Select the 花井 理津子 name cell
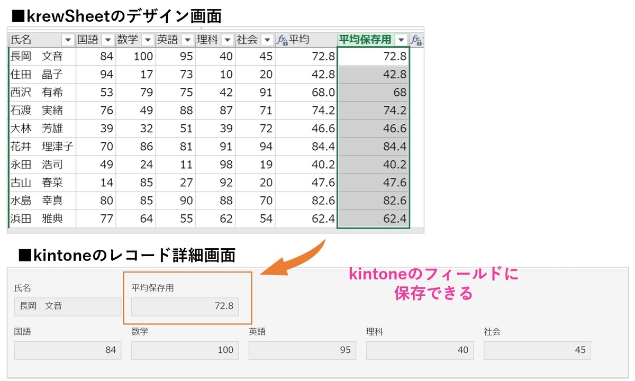 coord(42,147)
